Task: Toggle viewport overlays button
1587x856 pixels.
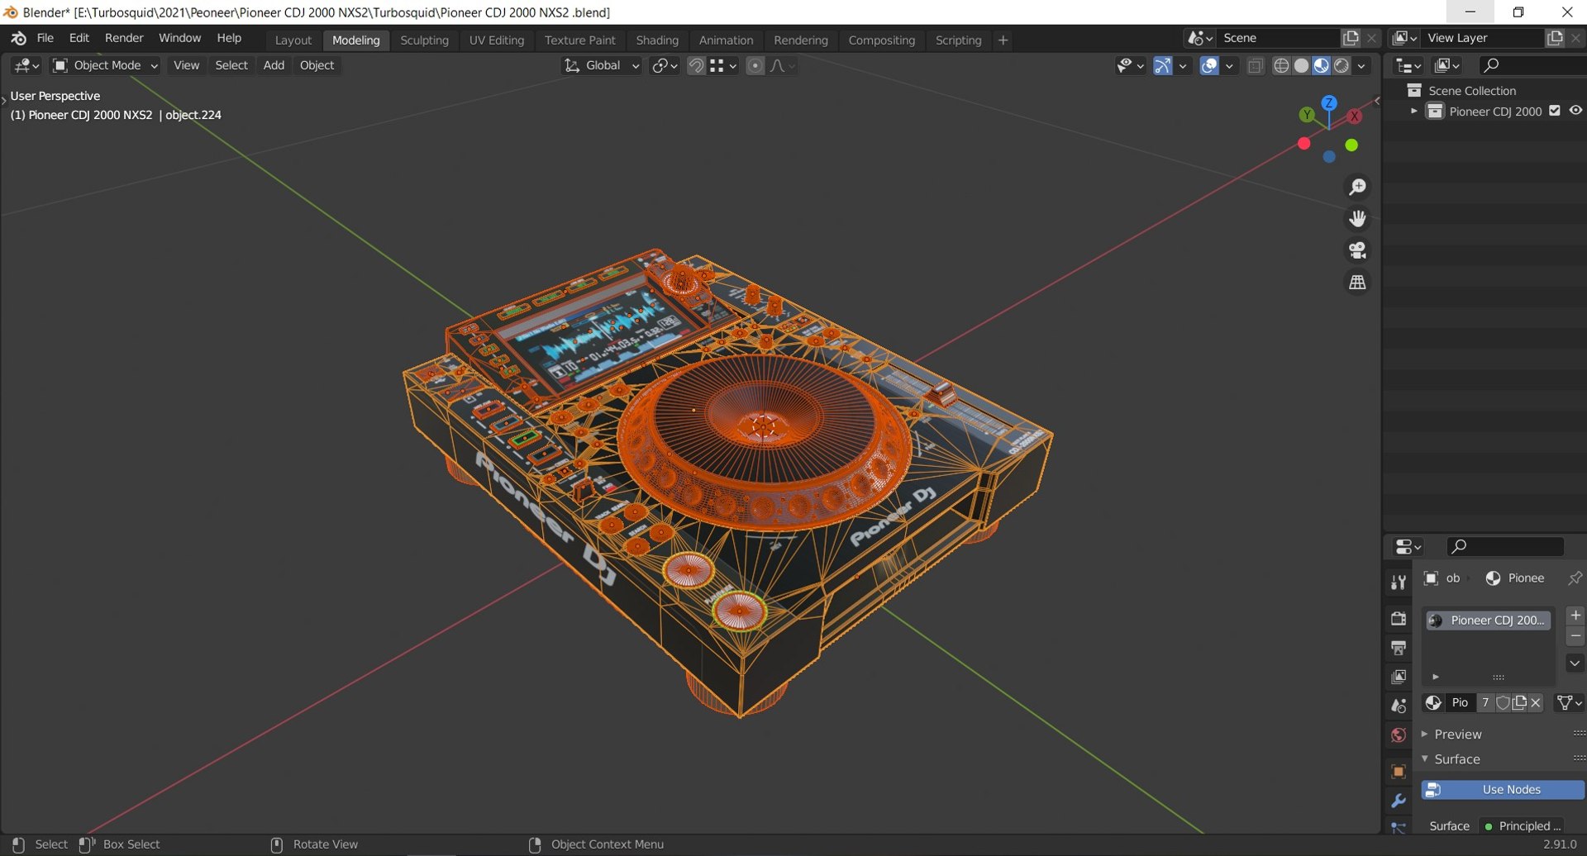Action: tap(1209, 65)
